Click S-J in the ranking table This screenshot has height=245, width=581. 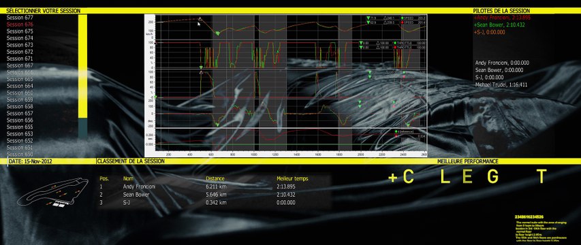(127, 202)
